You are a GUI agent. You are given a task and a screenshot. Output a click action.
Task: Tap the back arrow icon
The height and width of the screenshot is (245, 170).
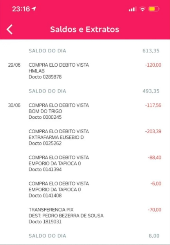coord(9,29)
